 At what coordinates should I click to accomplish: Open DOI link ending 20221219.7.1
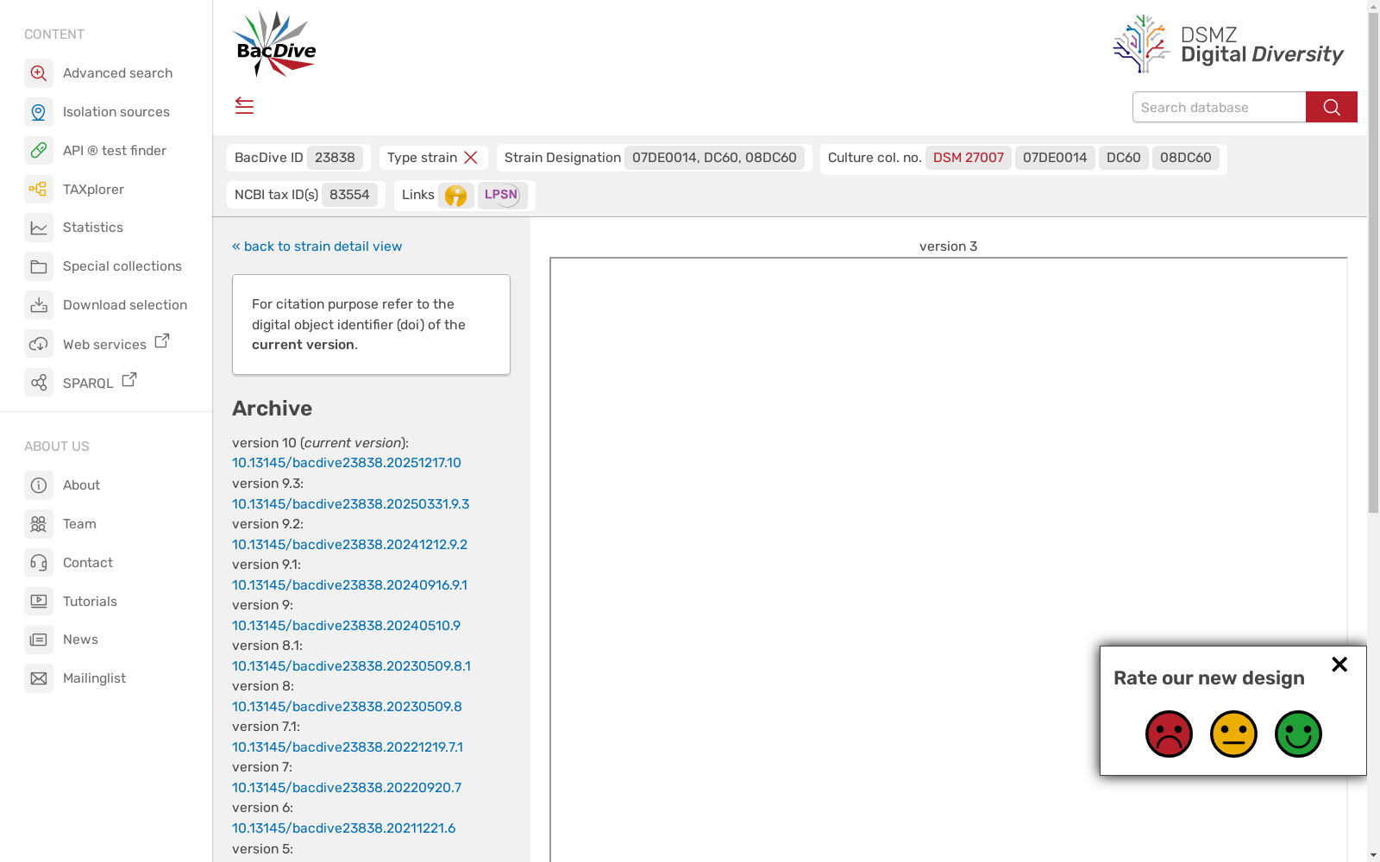(348, 747)
